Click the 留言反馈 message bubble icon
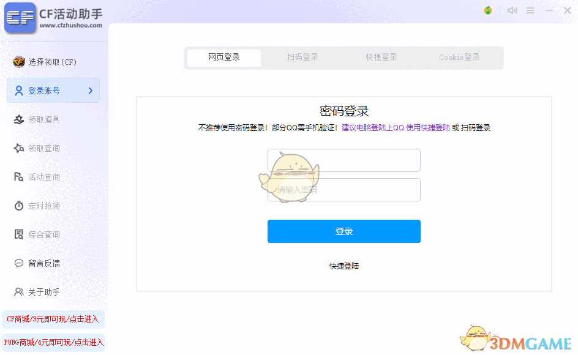This screenshot has height=355, width=578. pyautogui.click(x=19, y=263)
